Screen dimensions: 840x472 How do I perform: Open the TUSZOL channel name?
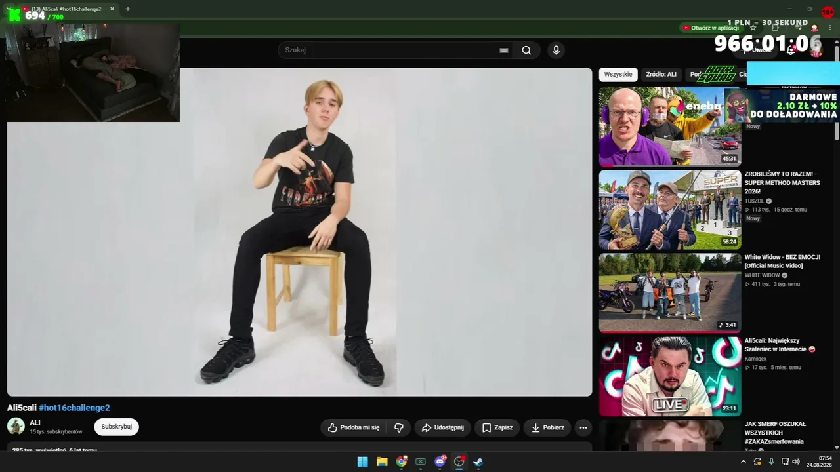[754, 201]
